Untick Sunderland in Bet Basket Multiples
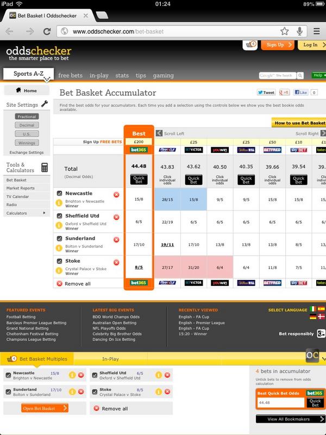 [8, 391]
